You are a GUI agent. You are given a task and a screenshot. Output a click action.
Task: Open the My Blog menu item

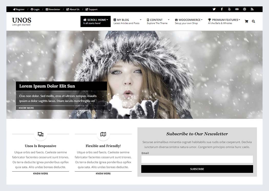tap(127, 21)
